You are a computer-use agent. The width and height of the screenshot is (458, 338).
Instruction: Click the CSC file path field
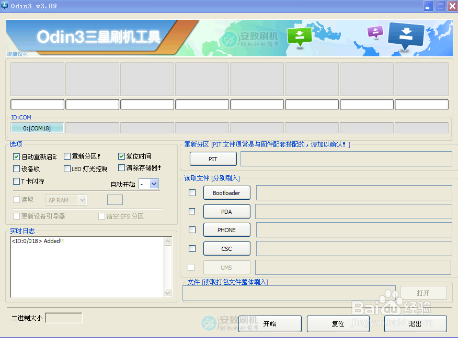click(354, 249)
